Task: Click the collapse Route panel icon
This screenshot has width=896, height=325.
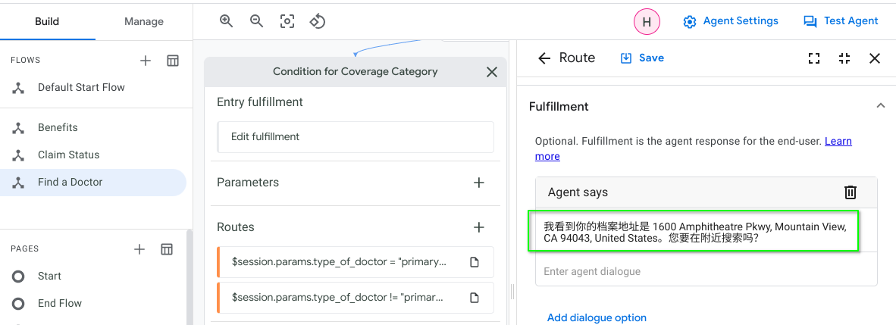Action: [844, 58]
